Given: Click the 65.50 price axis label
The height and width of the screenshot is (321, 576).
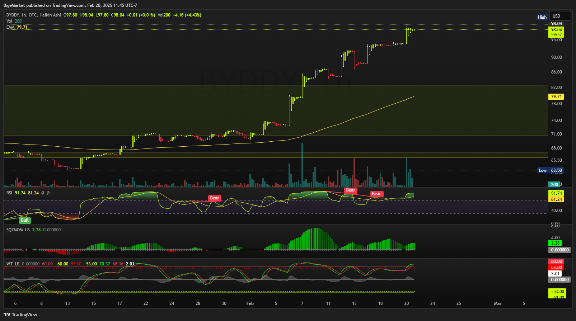Looking at the screenshot, I should point(556,160).
